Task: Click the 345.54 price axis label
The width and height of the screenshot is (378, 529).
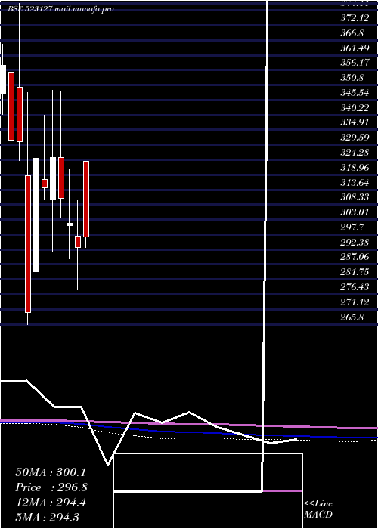Action: tap(355, 93)
